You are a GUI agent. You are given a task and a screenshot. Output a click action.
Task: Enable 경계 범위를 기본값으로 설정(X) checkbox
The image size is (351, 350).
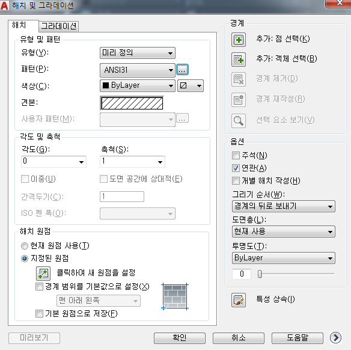tap(40, 286)
